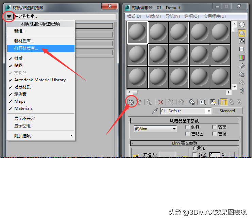The image size is (252, 221).
Task: Click the Put to Library icon
Action: coord(192,102)
